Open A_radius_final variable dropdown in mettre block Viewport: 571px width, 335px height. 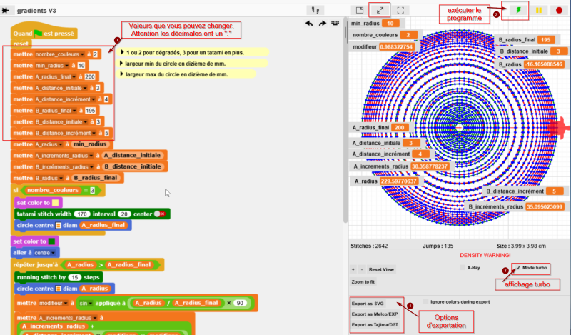click(74, 77)
